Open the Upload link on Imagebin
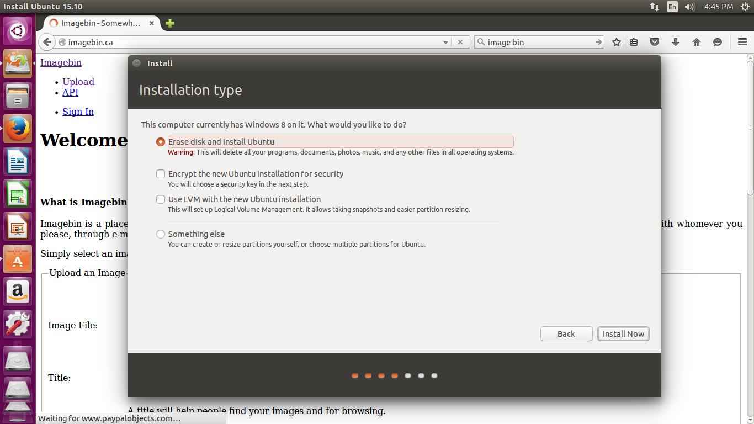The width and height of the screenshot is (754, 424). point(78,82)
